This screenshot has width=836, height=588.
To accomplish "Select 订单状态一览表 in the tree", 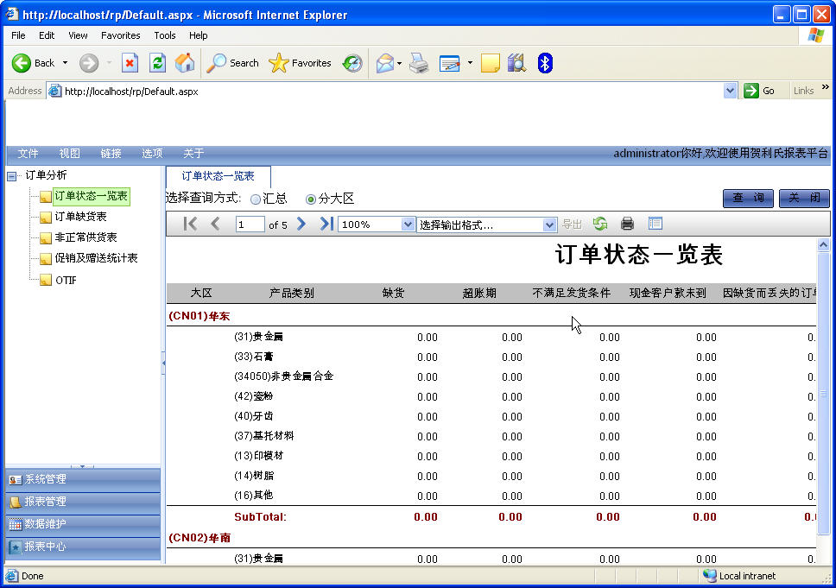I will pyautogui.click(x=92, y=196).
